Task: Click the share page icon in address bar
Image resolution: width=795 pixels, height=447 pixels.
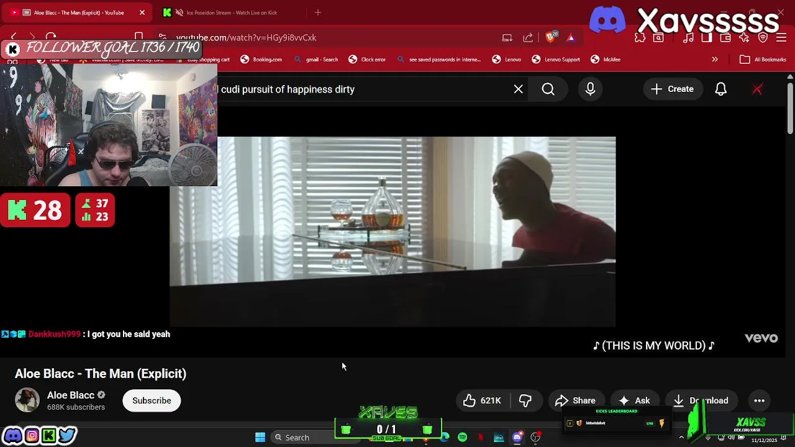Action: (x=528, y=37)
